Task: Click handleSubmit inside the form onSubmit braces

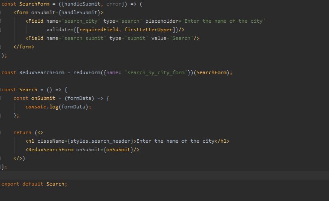Action: point(79,12)
